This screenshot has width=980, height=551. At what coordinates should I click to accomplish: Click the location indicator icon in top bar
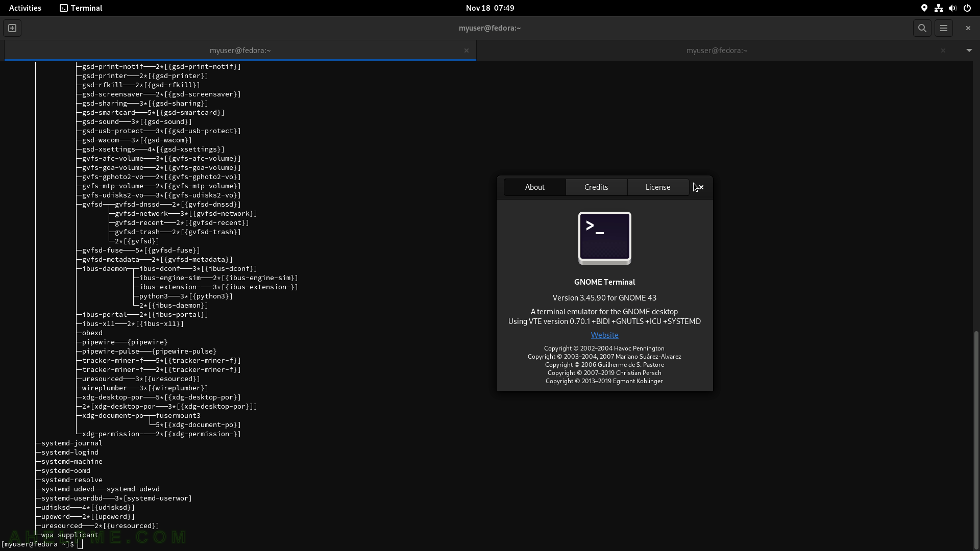point(924,8)
